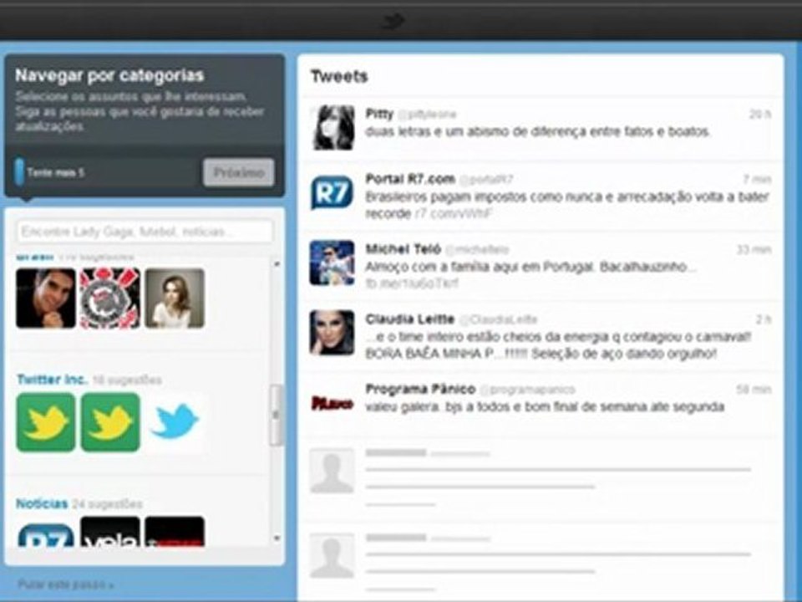The width and height of the screenshot is (802, 602).
Task: Click the scroll down arrow of suggestions list
Action: [x=277, y=538]
